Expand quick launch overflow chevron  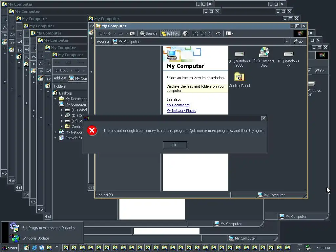pos(56,247)
